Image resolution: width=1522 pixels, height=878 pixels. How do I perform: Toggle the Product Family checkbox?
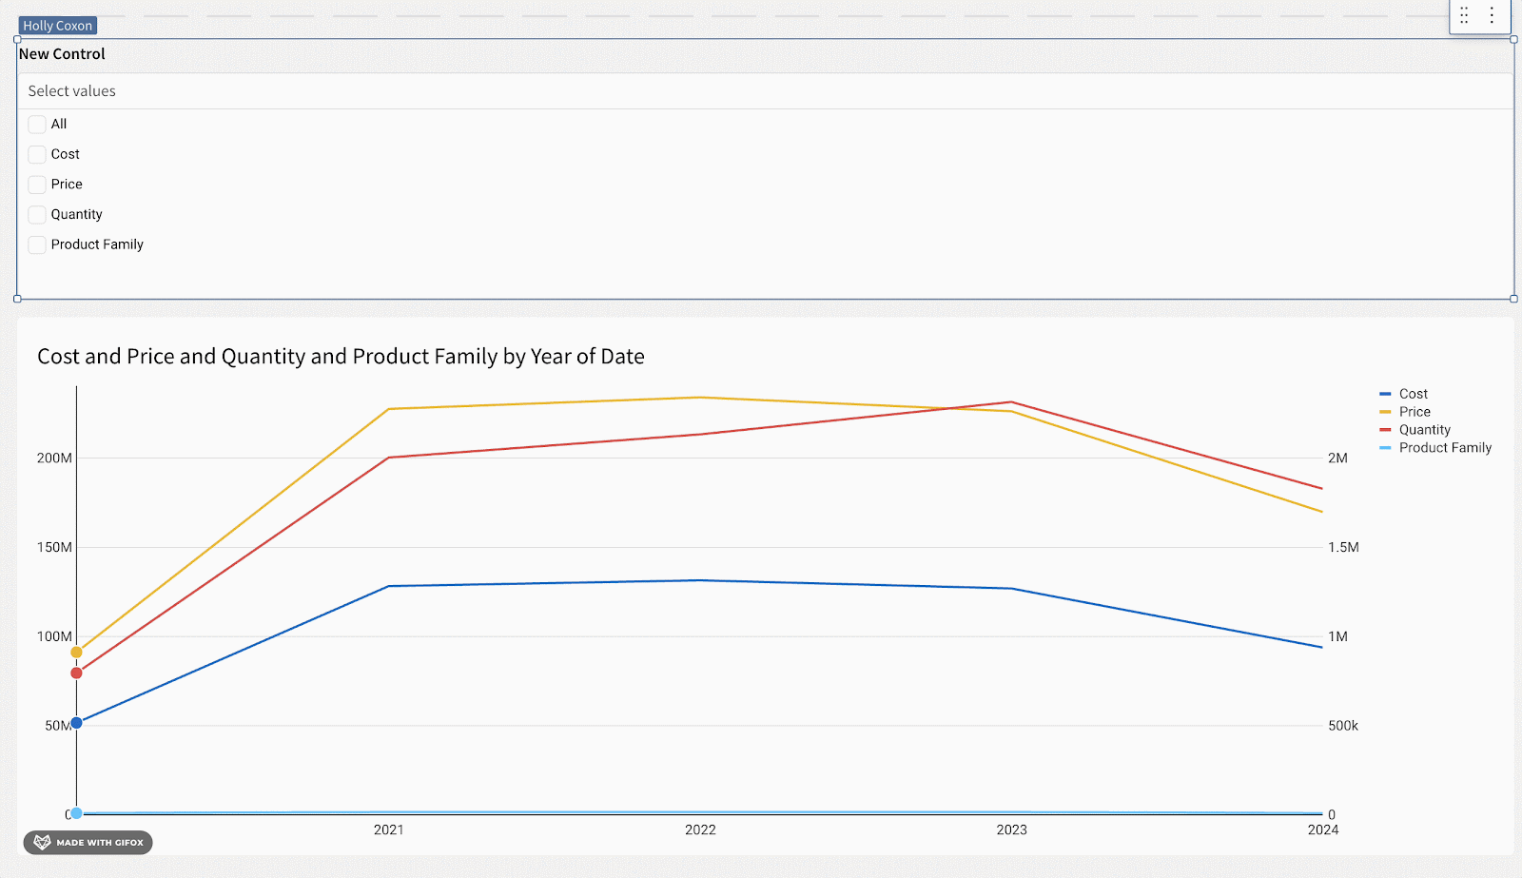pyautogui.click(x=37, y=245)
